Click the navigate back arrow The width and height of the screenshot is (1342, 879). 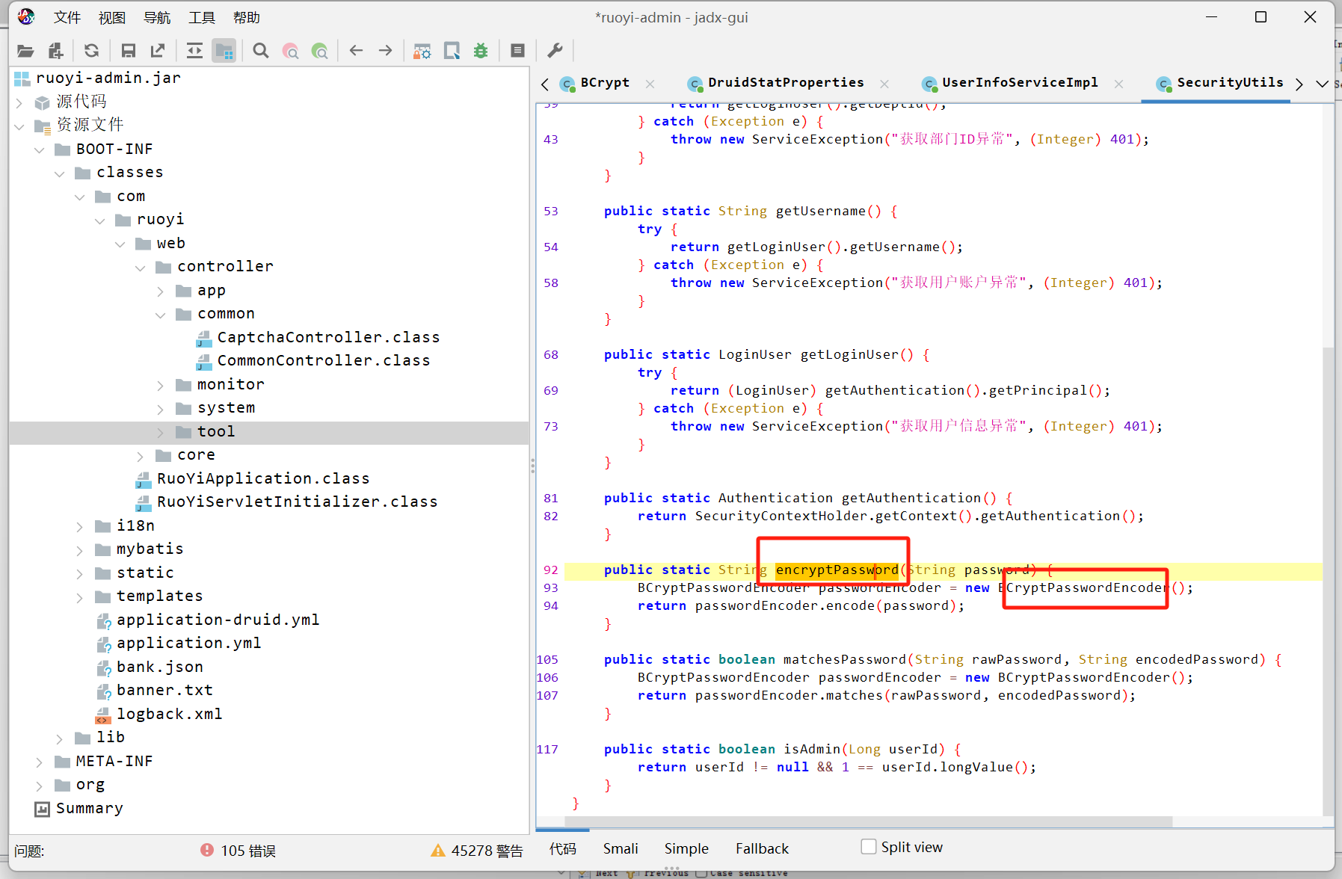point(356,51)
